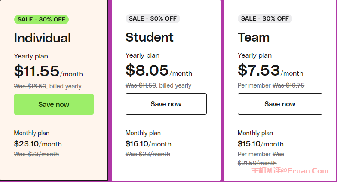Select the Individual plan heading

[42, 38]
